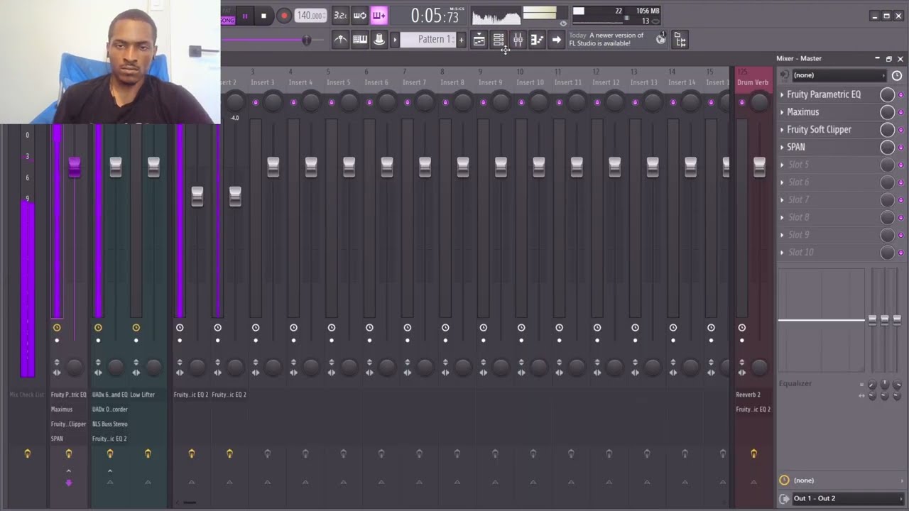The height and width of the screenshot is (511, 909).
Task: Toggle the 3.2.1 countdown before recording
Action: 340,16
